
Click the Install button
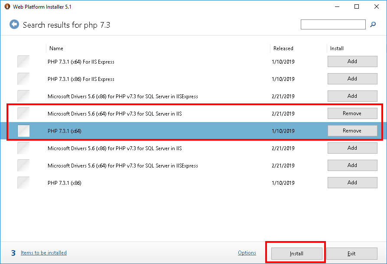click(x=297, y=254)
